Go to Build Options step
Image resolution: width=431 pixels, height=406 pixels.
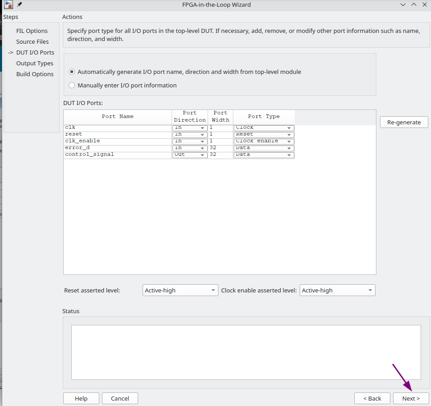[35, 74]
